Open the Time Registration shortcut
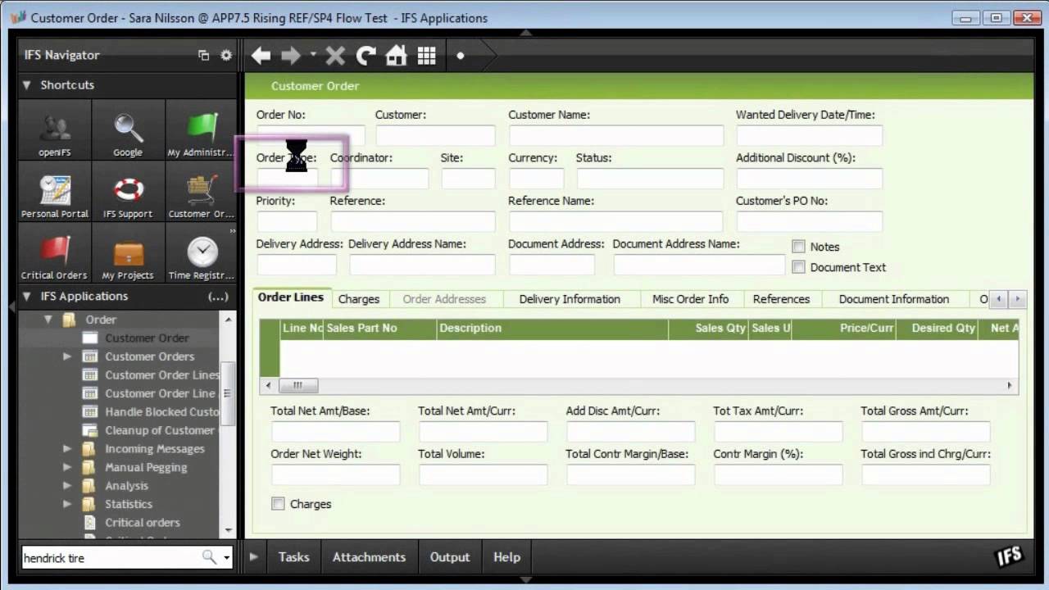 (x=201, y=254)
